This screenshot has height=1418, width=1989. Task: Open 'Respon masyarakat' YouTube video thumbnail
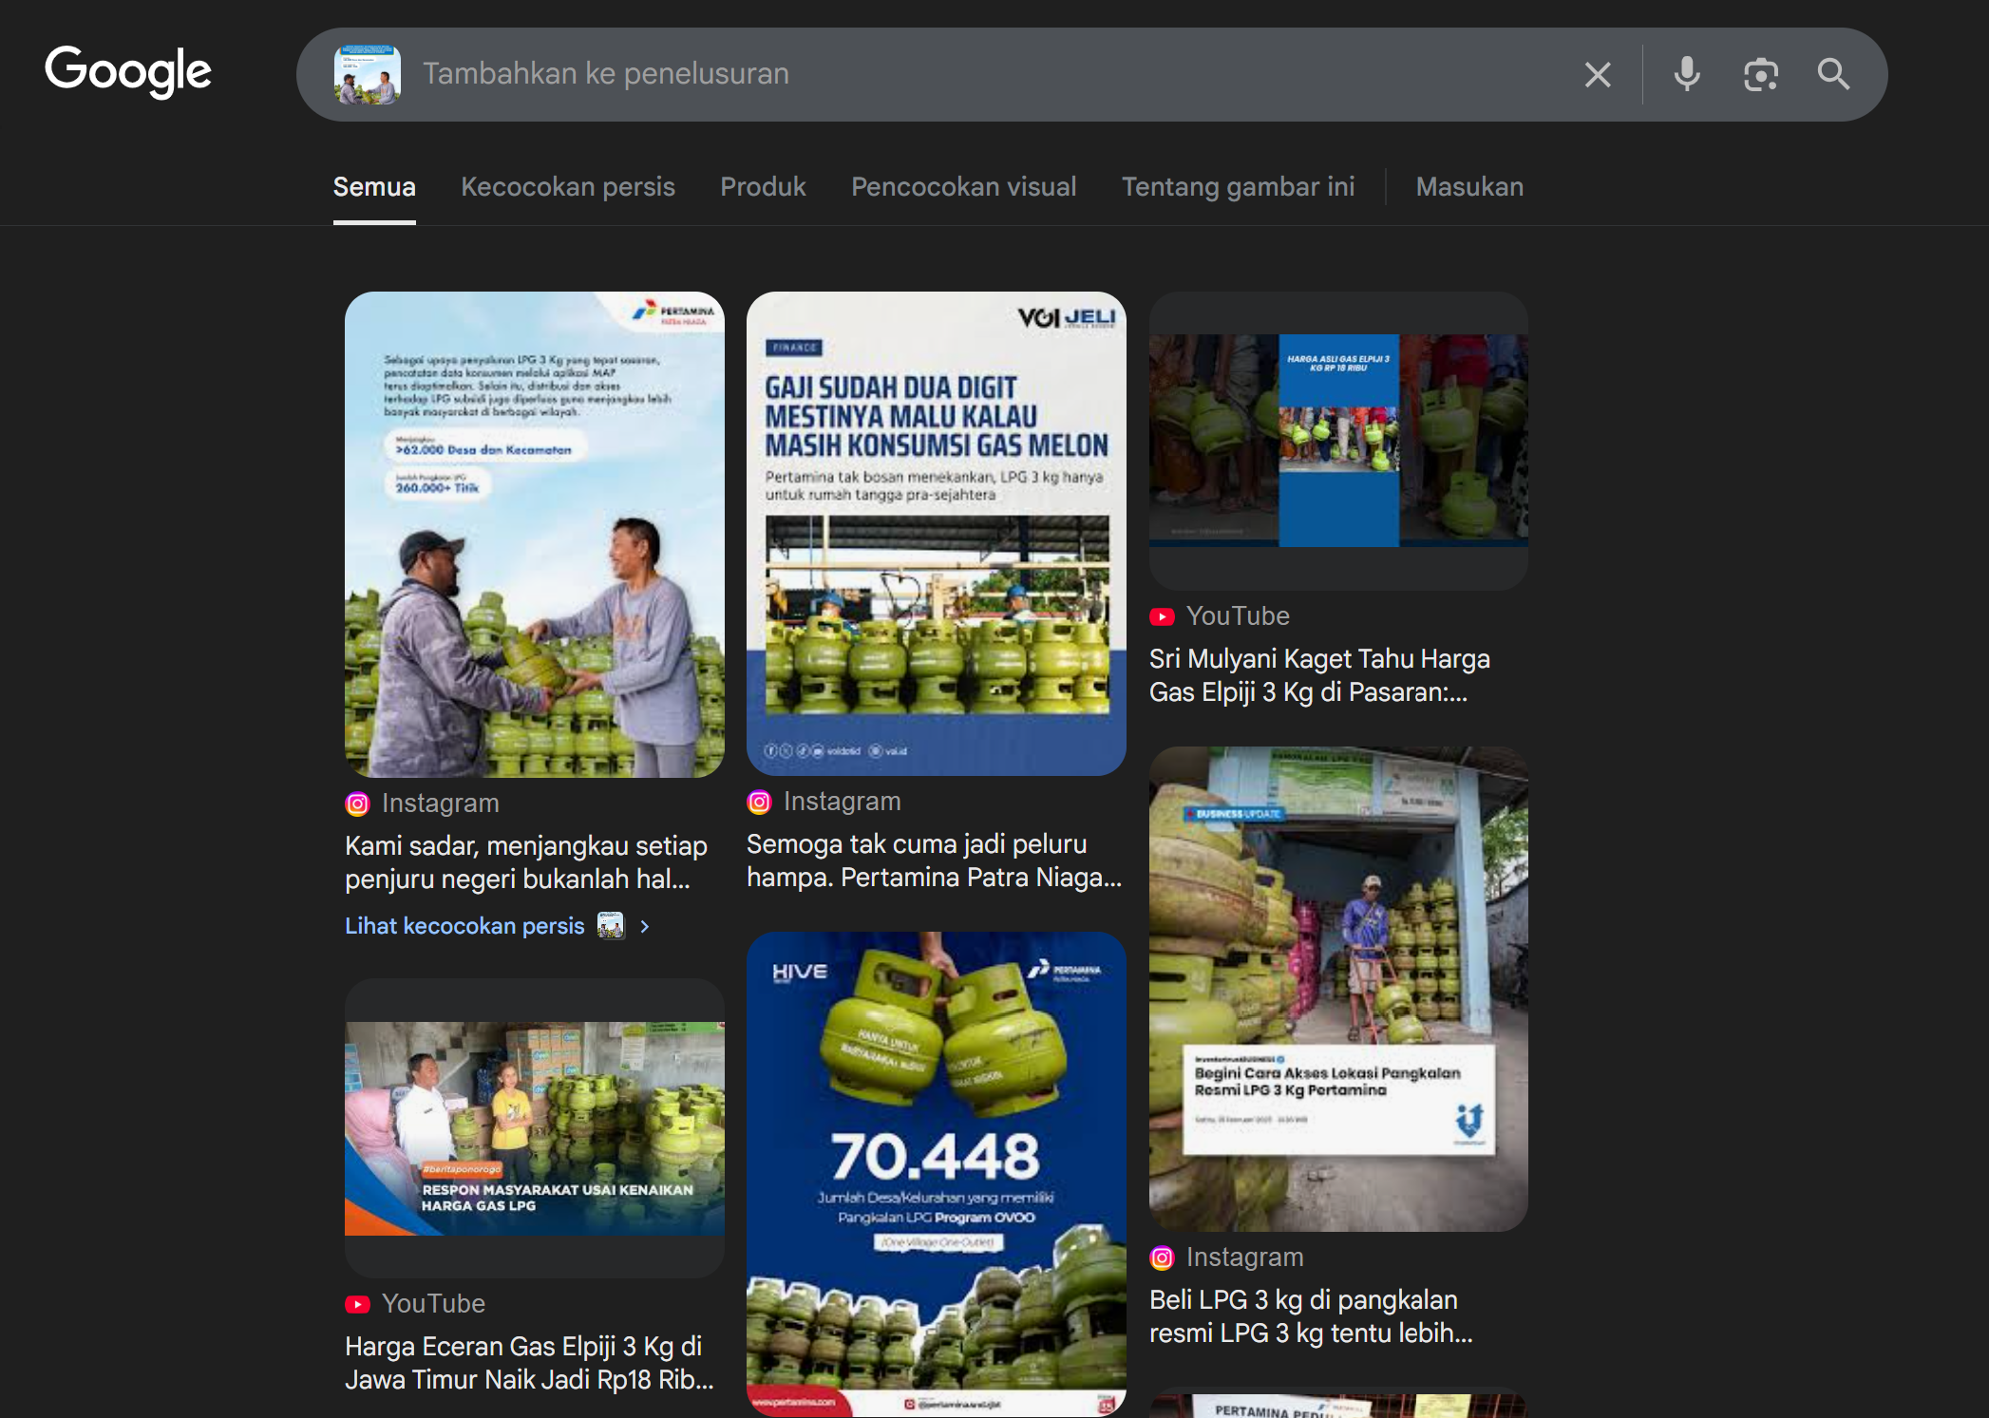[x=535, y=1128]
